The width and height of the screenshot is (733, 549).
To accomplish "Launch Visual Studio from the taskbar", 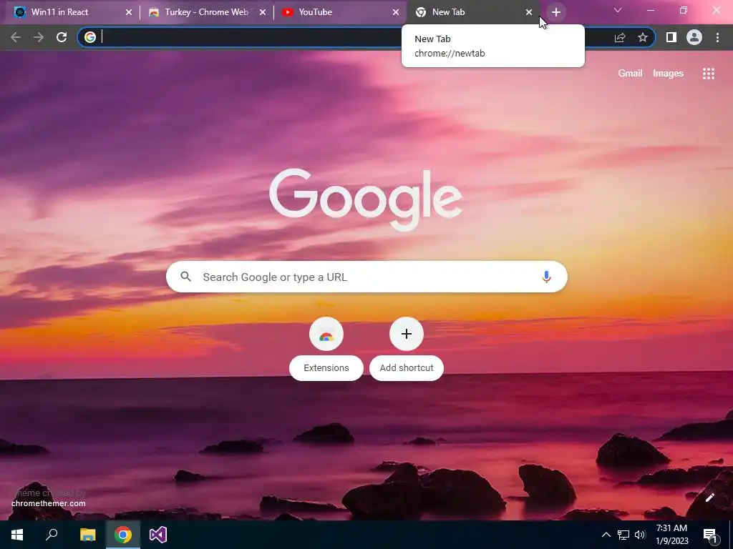I will point(158,535).
